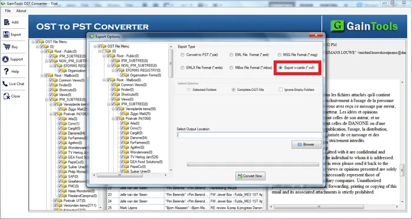This screenshot has height=219, width=412.
Task: Toggle Verwijderde items(56) checkbox in dialog
Action: click(x=118, y=109)
